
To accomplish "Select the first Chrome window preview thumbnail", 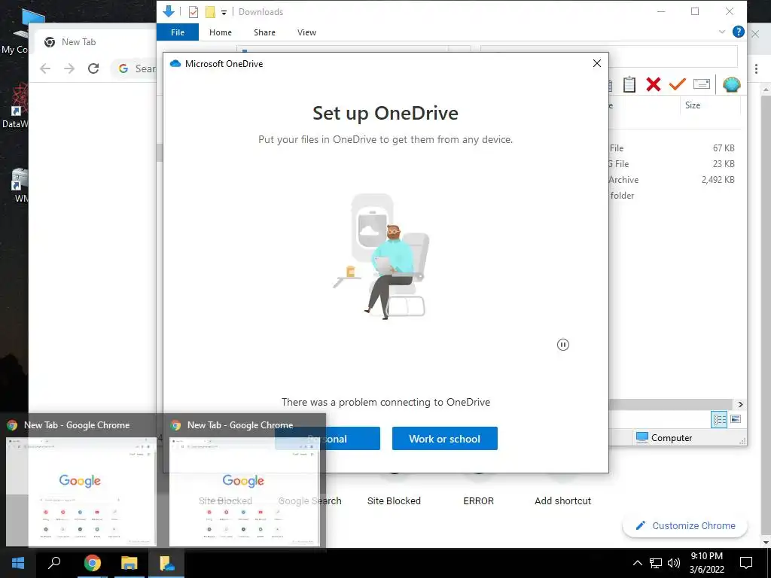I will coord(81,491).
